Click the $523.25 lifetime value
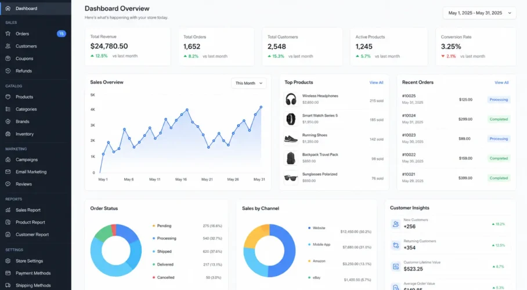This screenshot has height=290, width=527. click(413, 269)
